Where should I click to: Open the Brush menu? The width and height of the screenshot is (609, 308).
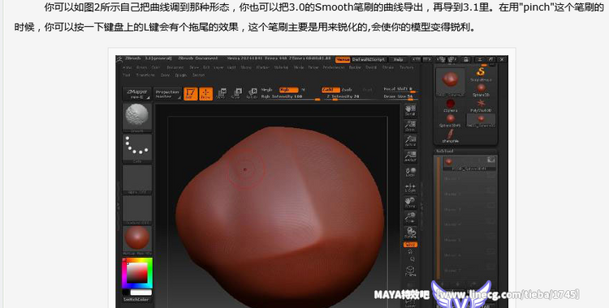point(141,67)
